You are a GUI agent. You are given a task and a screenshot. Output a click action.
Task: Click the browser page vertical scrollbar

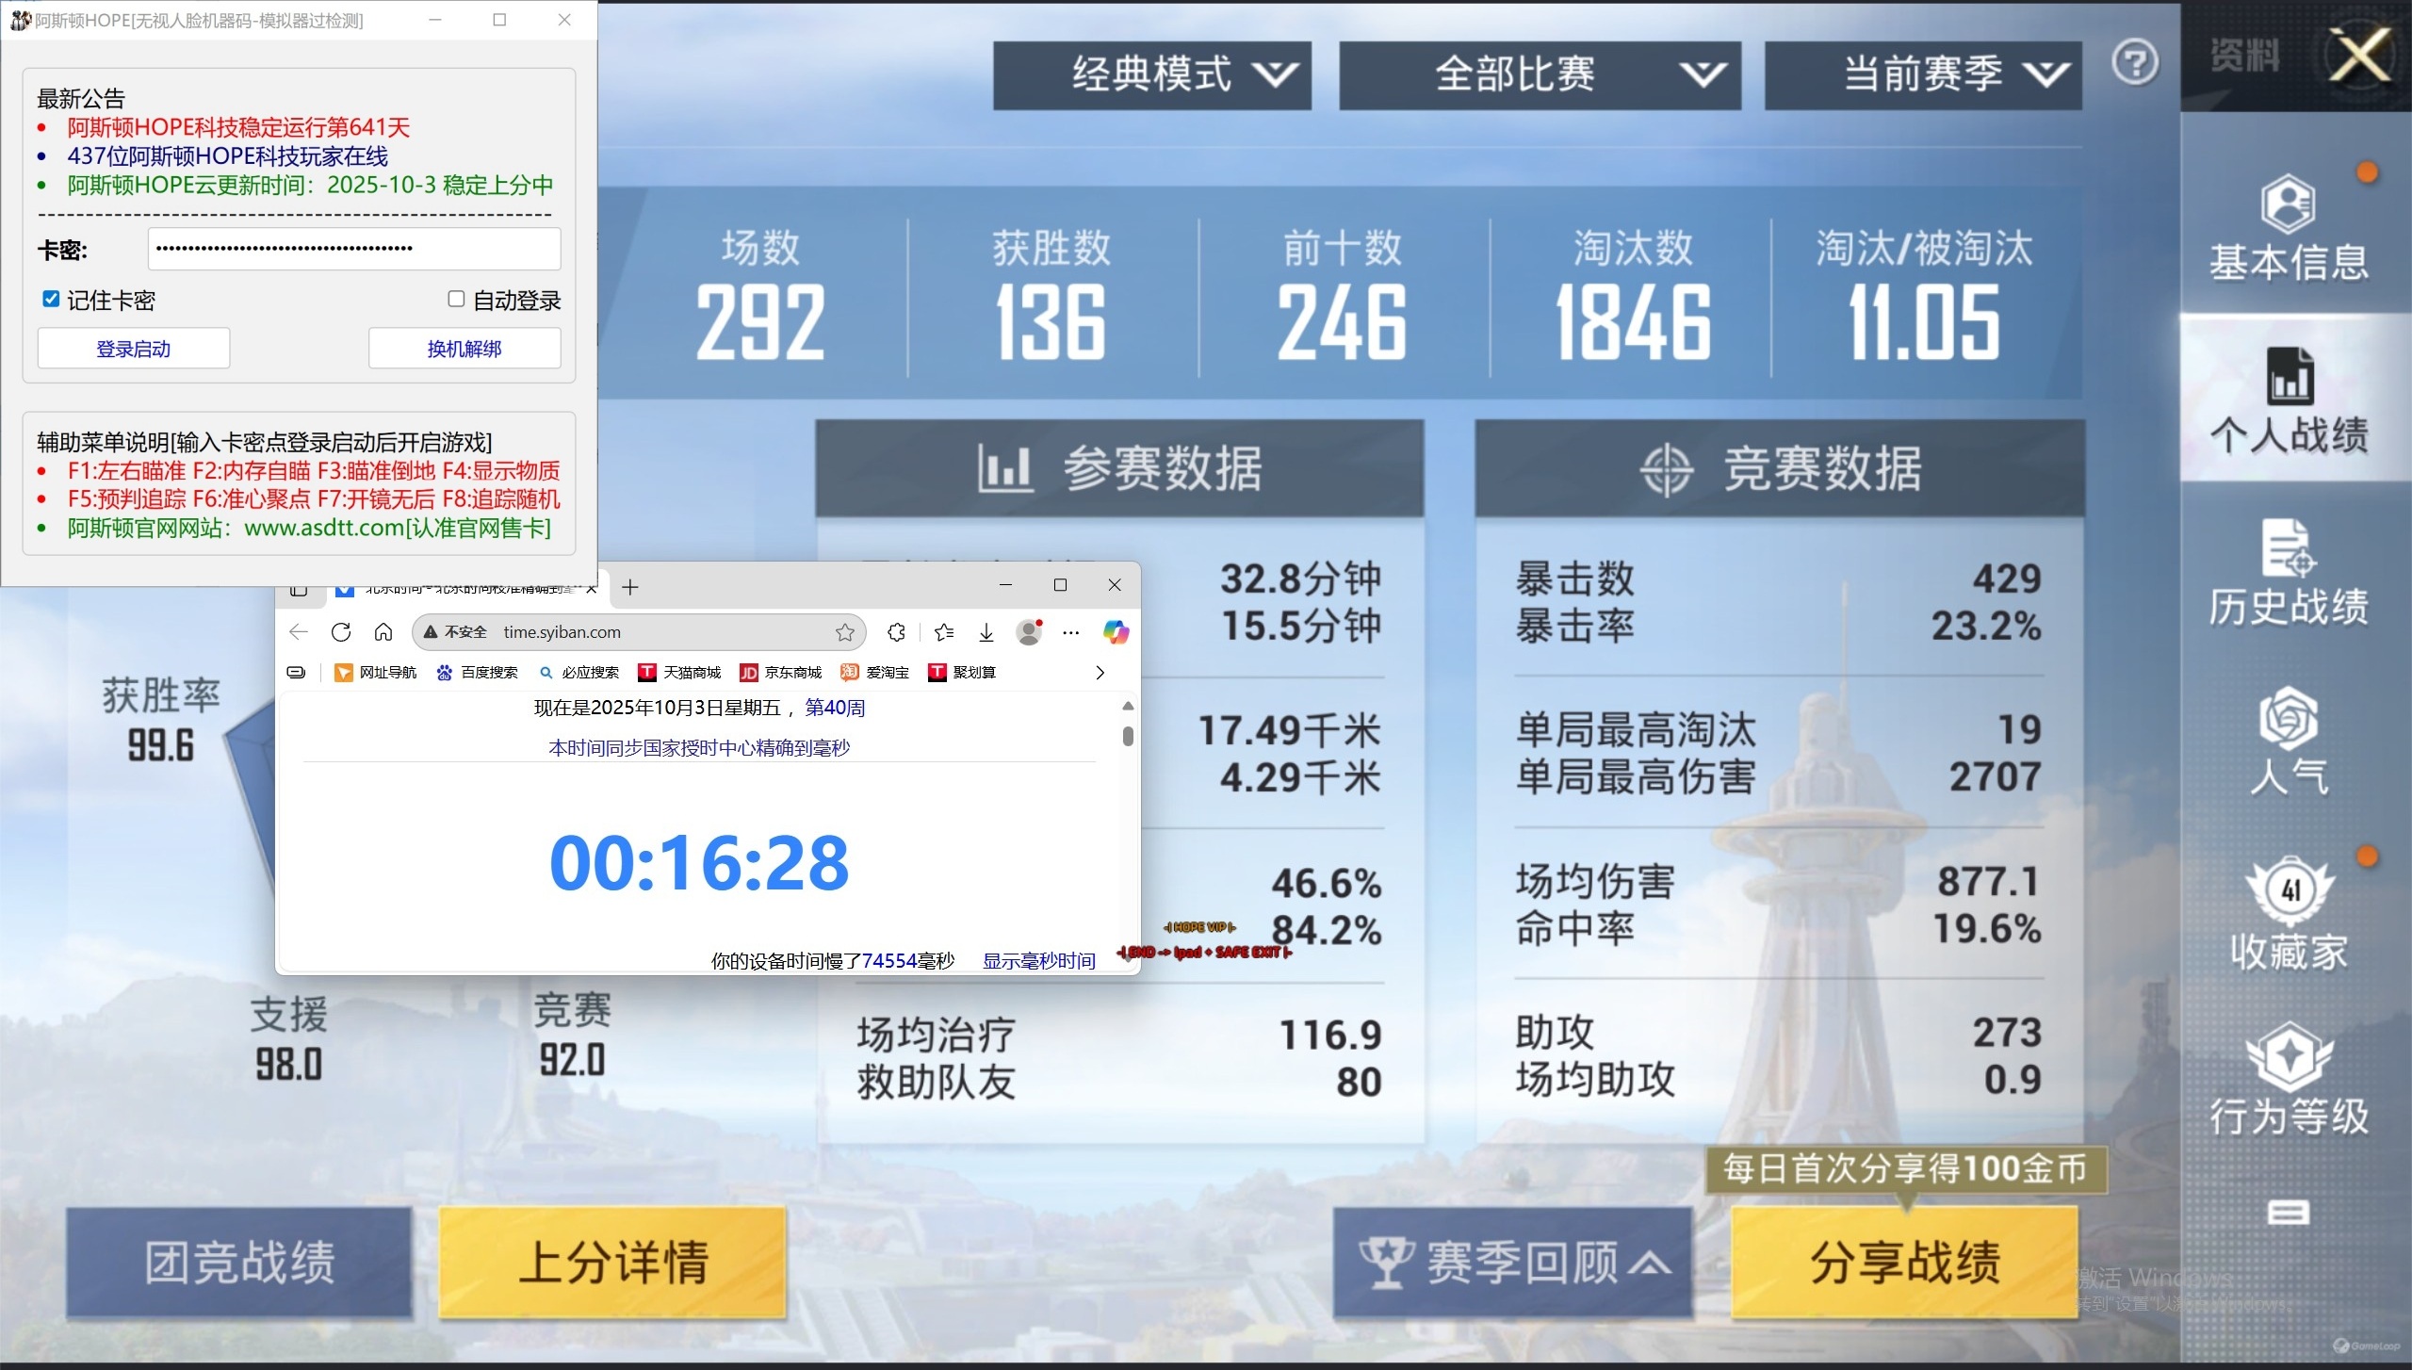point(1128,735)
